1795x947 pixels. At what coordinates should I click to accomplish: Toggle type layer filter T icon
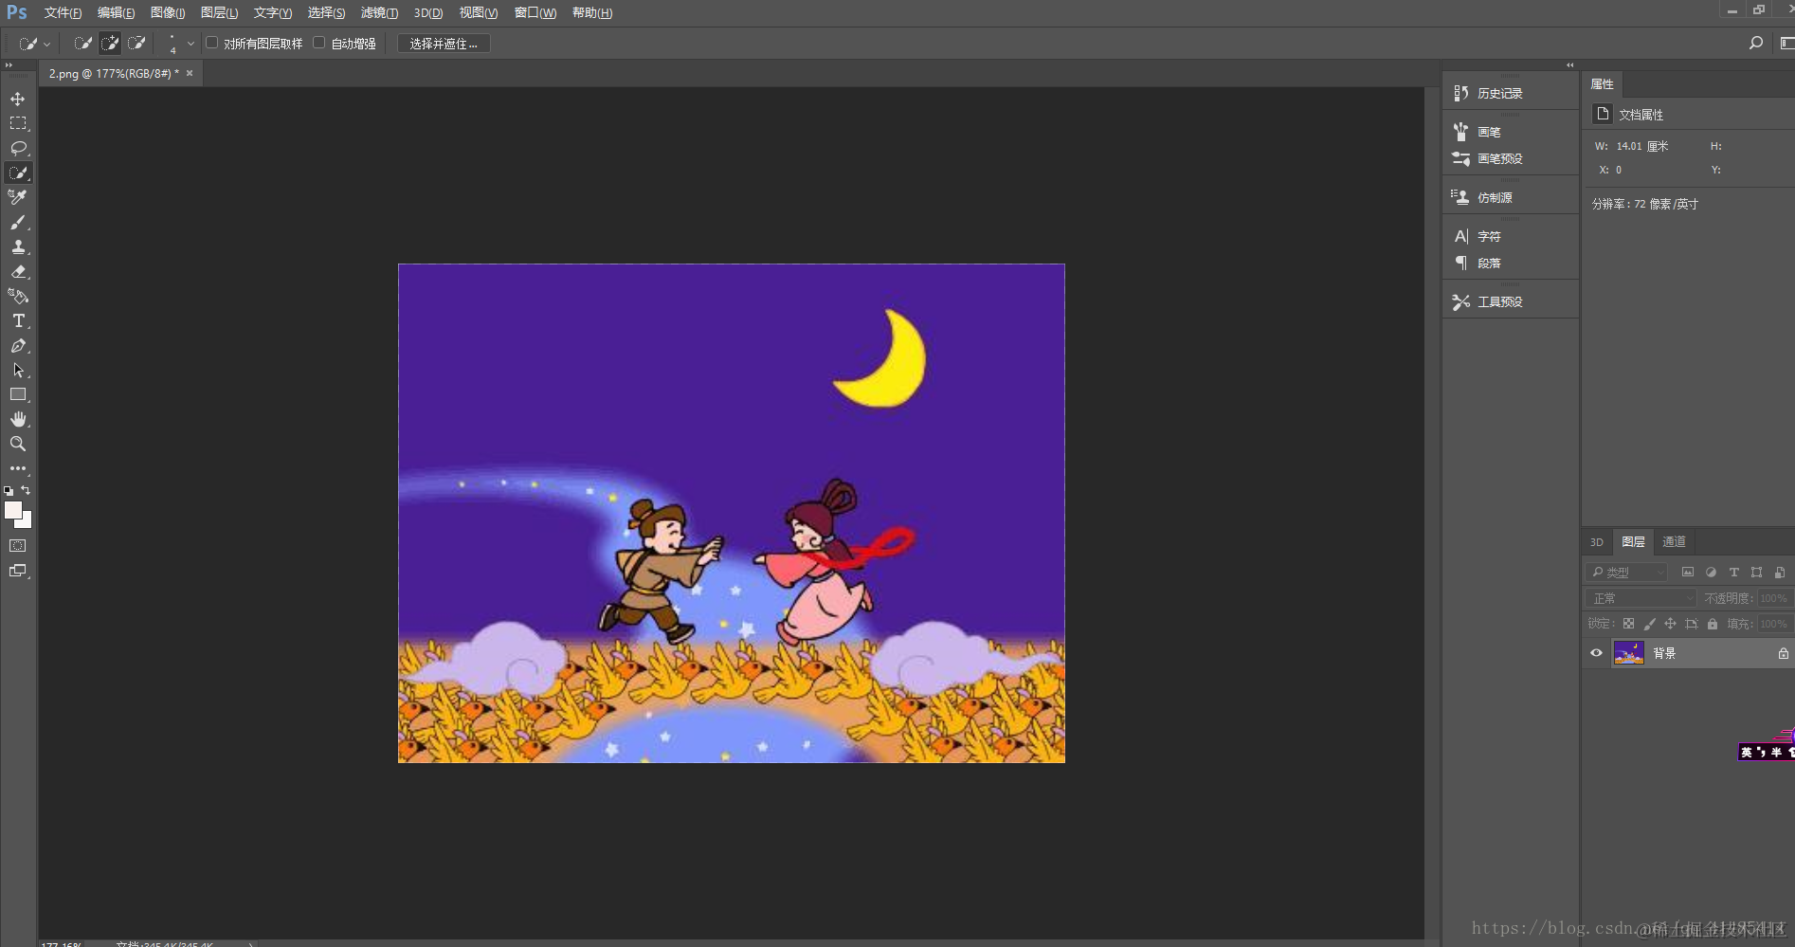point(1734,573)
